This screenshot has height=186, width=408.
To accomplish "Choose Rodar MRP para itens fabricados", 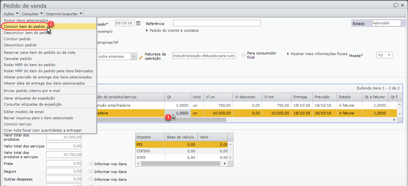I will tap(48, 71).
